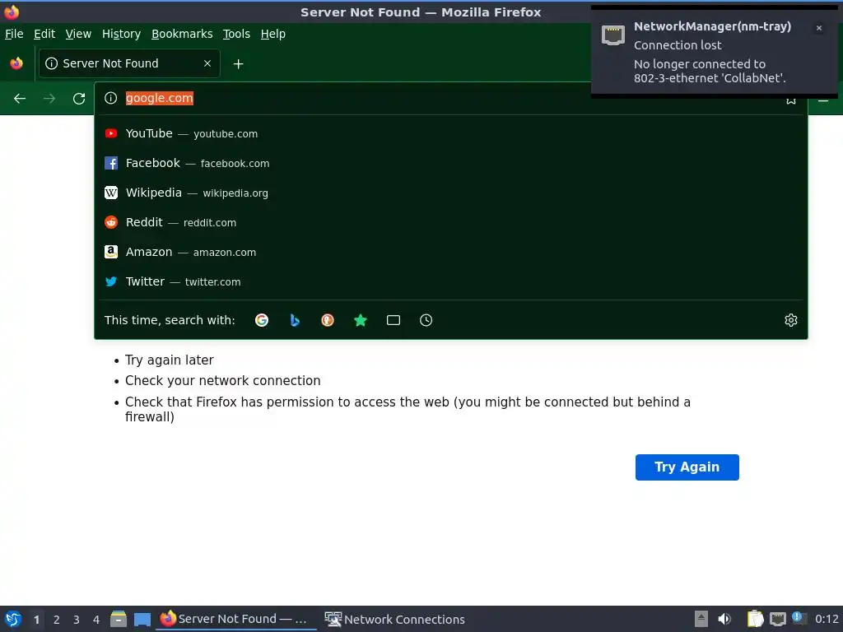Go back with the back arrow

click(x=20, y=99)
